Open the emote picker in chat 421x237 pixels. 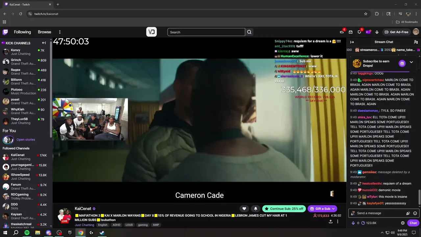(415, 213)
